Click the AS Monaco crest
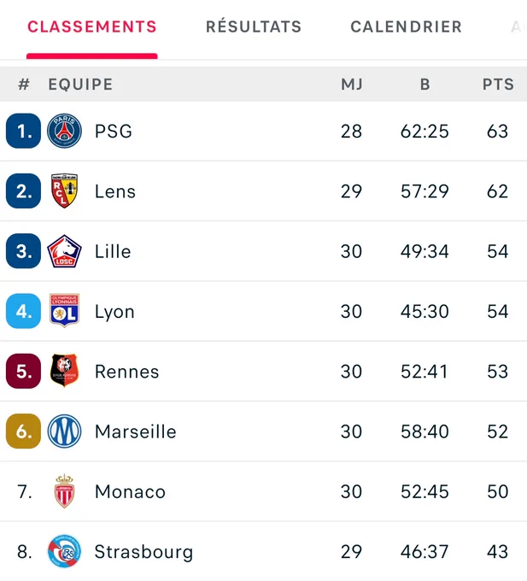Viewport: 527px width, 581px height. click(64, 491)
